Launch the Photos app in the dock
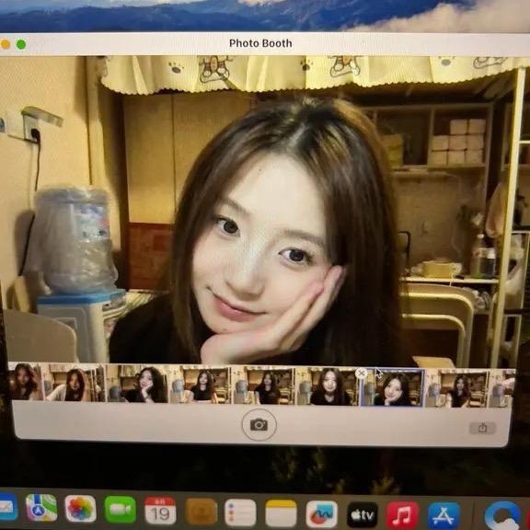Screen dimensions: 530x530 pyautogui.click(x=80, y=508)
